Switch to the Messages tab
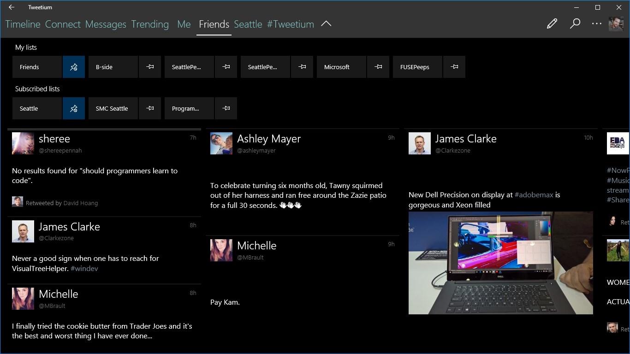 (106, 24)
